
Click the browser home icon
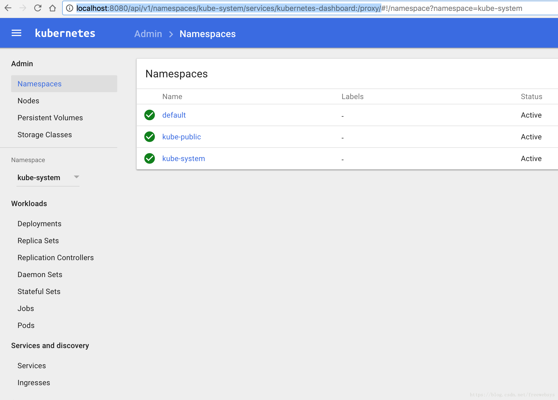[53, 8]
